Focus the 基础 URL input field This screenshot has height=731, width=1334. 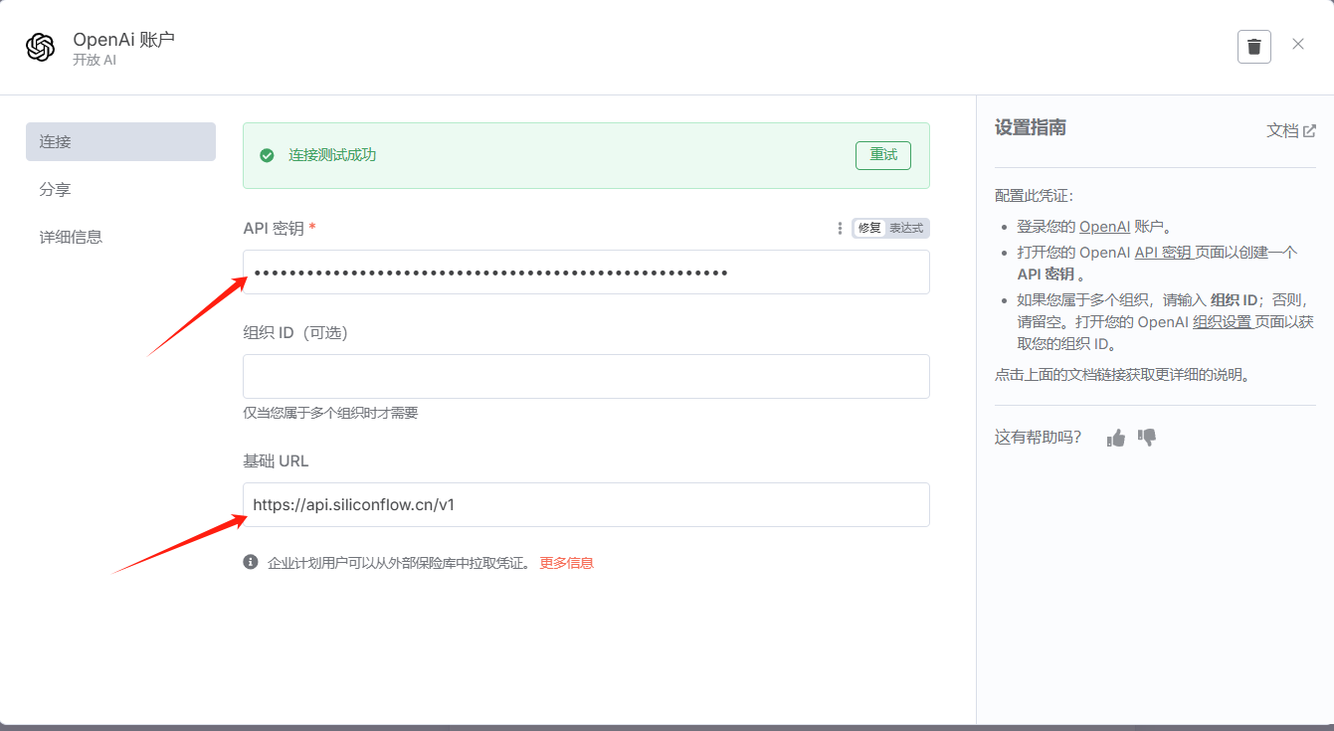(586, 504)
